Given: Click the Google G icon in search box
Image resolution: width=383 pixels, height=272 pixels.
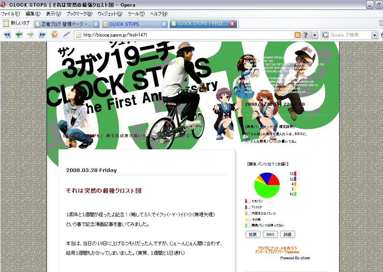Looking at the screenshot, I should point(325,35).
